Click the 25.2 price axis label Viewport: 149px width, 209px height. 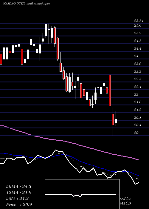click(138, 33)
